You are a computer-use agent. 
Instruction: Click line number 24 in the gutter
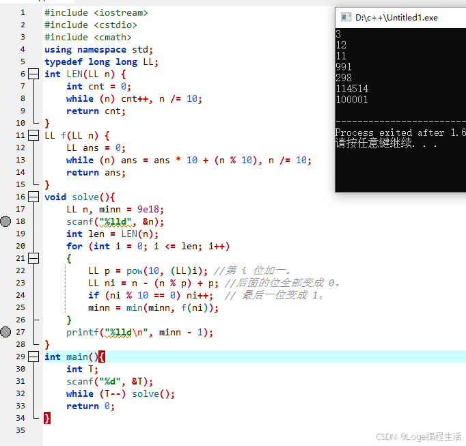pos(20,295)
